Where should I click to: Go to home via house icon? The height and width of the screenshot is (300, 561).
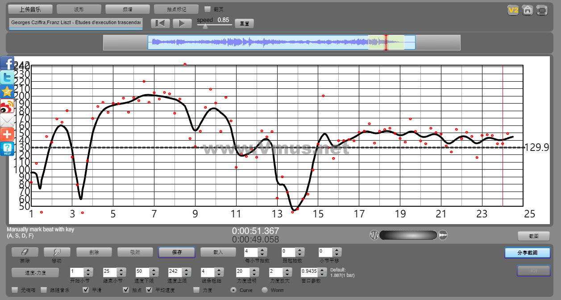coord(527,10)
